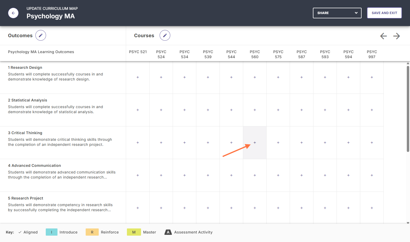Click the Reinforce key swatch
The height and width of the screenshot is (242, 410).
tap(92, 232)
